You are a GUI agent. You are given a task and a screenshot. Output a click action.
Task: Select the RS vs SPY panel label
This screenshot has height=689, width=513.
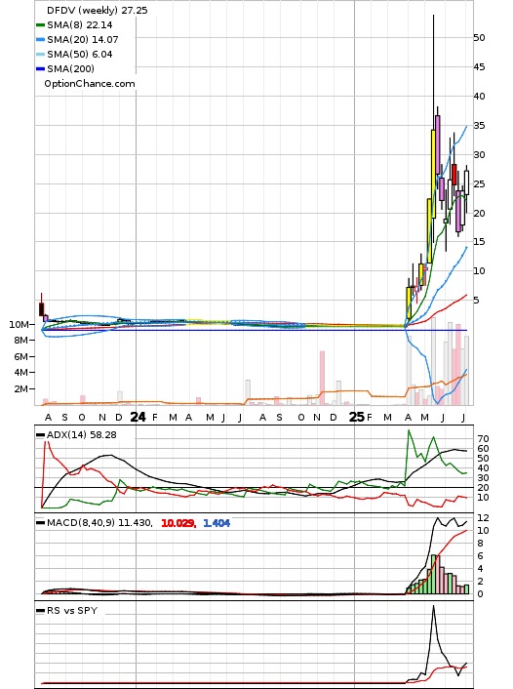tap(72, 610)
